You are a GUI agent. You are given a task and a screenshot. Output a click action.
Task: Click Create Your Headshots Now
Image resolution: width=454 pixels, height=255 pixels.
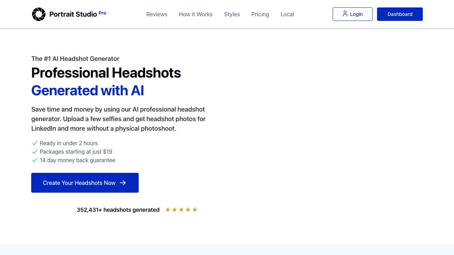click(85, 183)
